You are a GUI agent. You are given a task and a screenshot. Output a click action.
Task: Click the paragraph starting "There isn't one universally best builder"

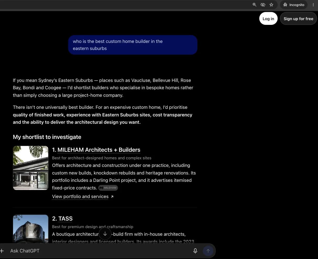(x=103, y=115)
